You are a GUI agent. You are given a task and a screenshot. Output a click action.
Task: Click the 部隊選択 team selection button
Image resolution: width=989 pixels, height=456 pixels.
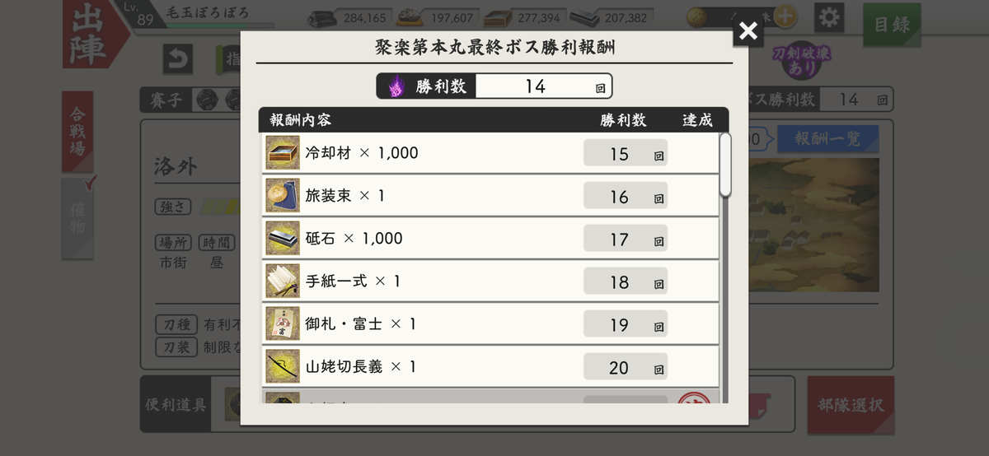point(851,405)
